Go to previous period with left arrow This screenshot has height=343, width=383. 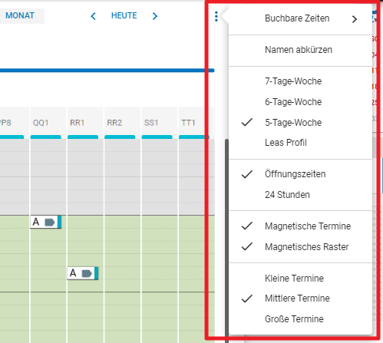93,16
